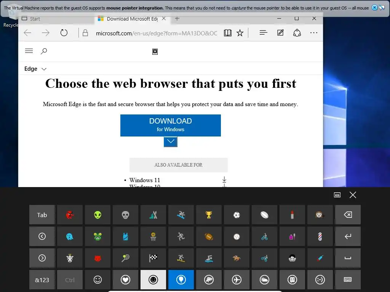The height and width of the screenshot is (292, 390).
Task: Go to next emoji page
Action: [42, 258]
